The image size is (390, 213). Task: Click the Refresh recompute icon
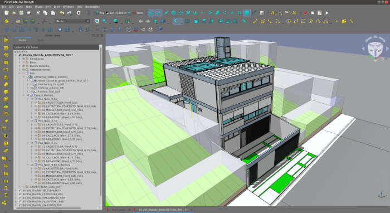[79, 13]
